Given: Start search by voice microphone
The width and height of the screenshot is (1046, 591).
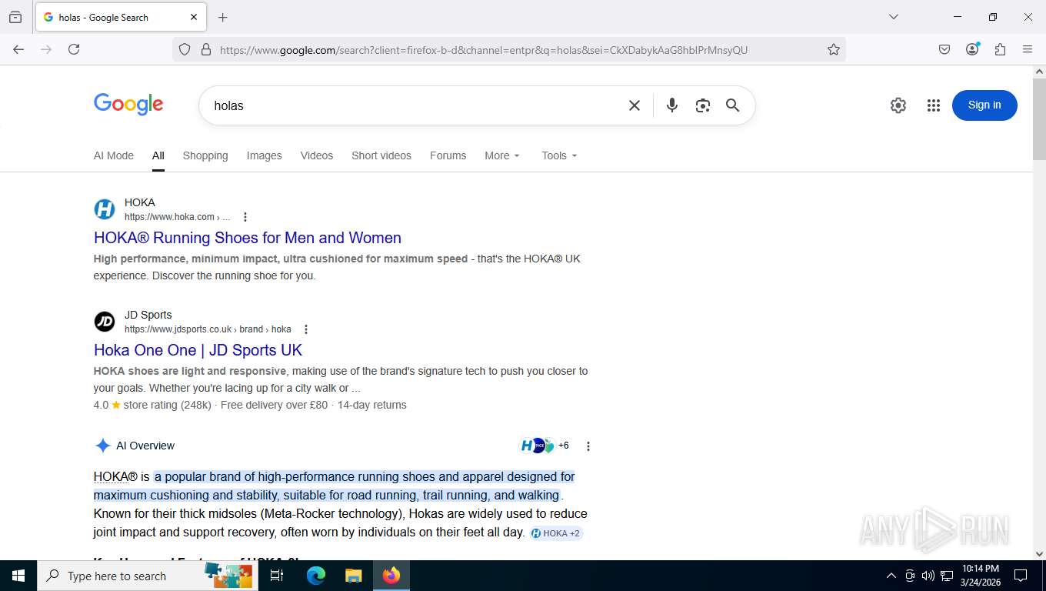Looking at the screenshot, I should [x=672, y=105].
